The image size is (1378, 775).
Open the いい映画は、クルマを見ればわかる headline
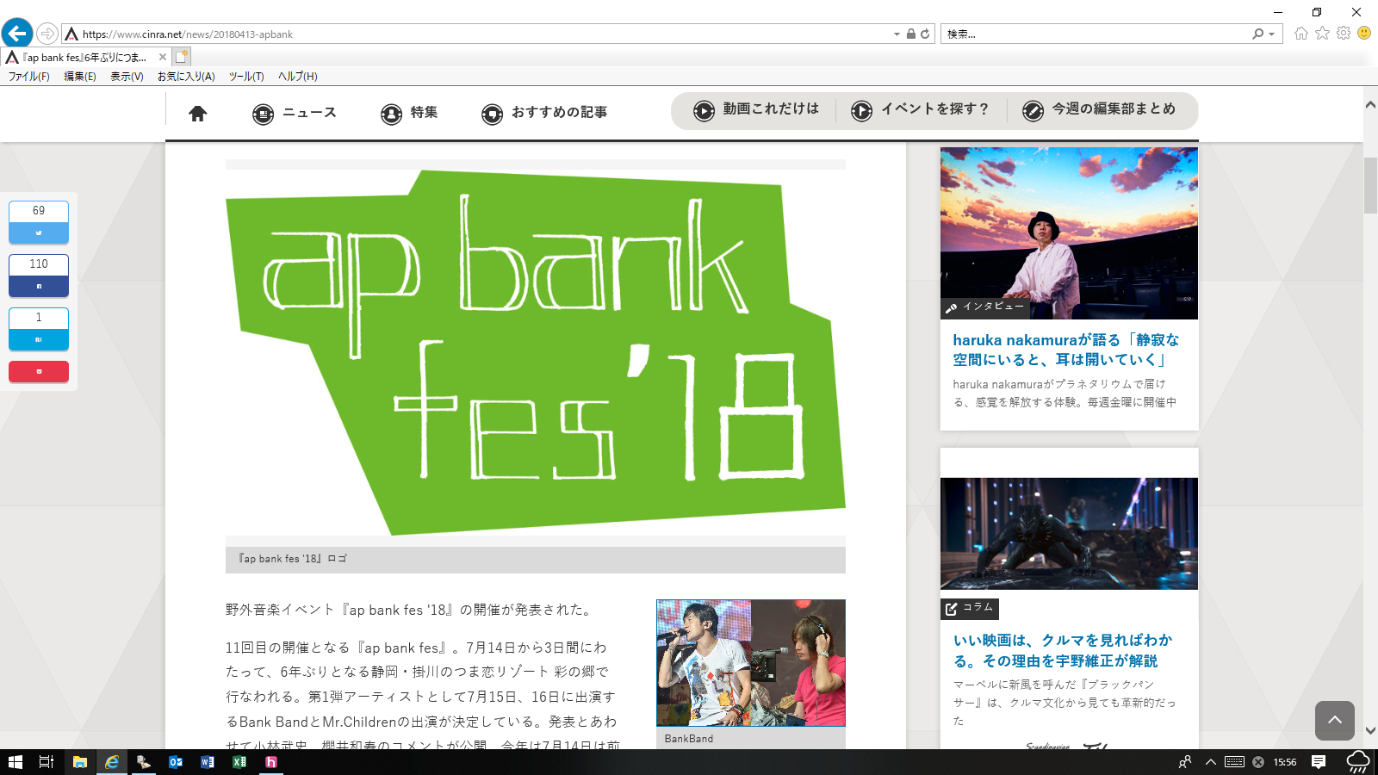(x=1063, y=650)
